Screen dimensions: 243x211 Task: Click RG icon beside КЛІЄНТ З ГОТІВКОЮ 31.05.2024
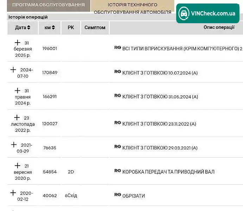pos(117,96)
